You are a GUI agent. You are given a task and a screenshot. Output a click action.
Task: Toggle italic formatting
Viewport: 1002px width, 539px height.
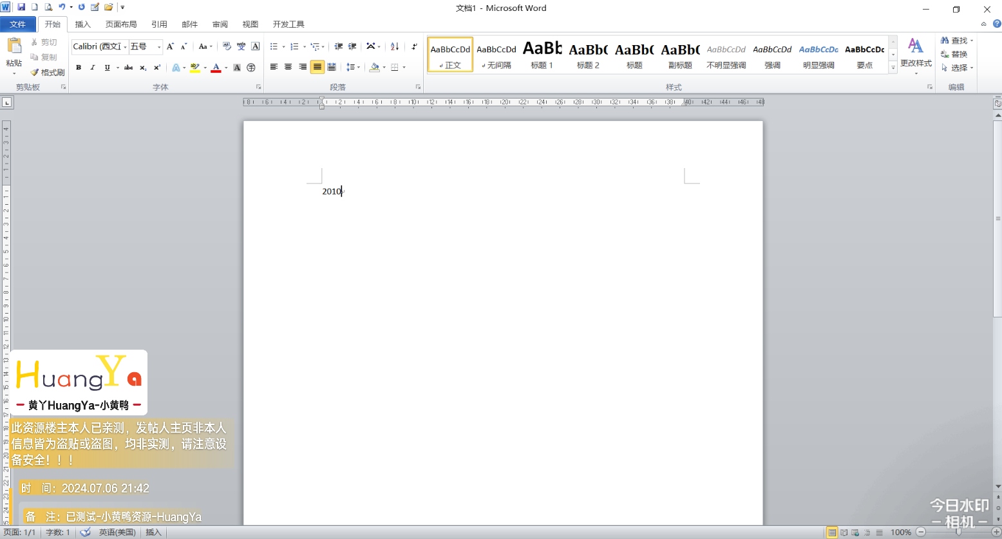93,68
